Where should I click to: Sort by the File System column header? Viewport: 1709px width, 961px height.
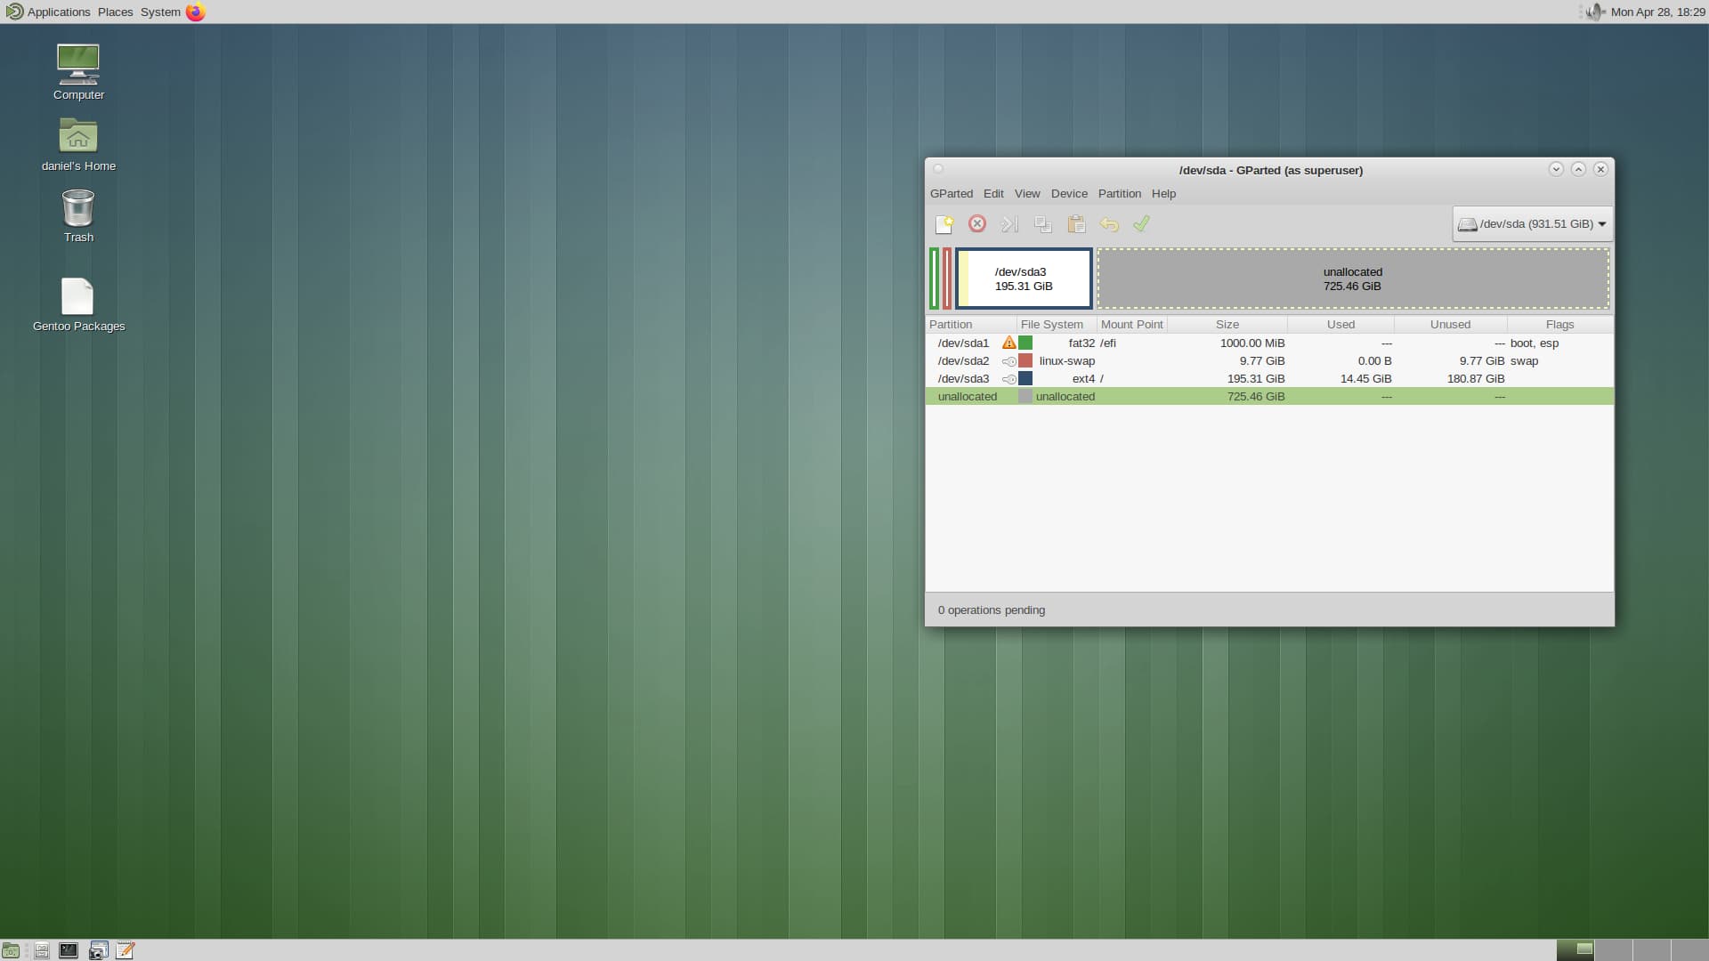point(1057,325)
